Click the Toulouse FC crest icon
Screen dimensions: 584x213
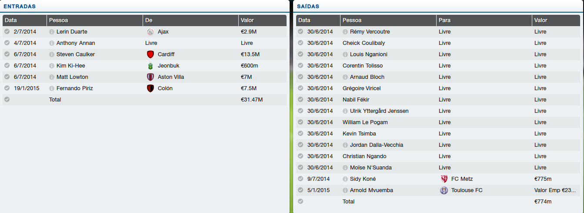(444, 190)
